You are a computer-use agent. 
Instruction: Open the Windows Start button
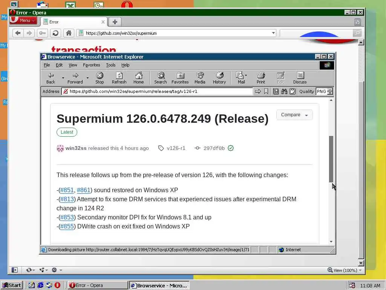[12, 285]
